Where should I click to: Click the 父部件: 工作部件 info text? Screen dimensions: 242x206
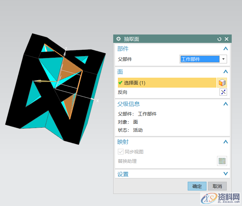[x=137, y=114]
